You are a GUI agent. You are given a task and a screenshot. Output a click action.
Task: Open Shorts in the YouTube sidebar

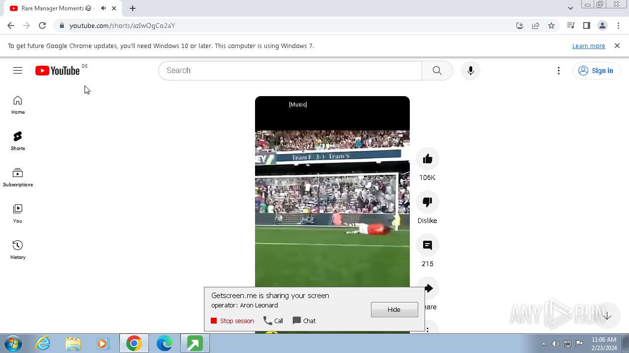tap(18, 141)
